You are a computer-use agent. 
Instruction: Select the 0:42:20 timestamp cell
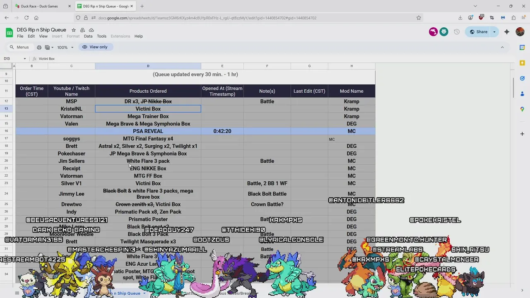click(x=222, y=131)
